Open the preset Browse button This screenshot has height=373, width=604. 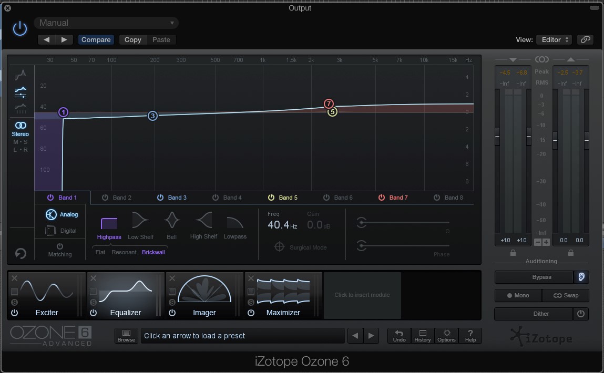126,336
